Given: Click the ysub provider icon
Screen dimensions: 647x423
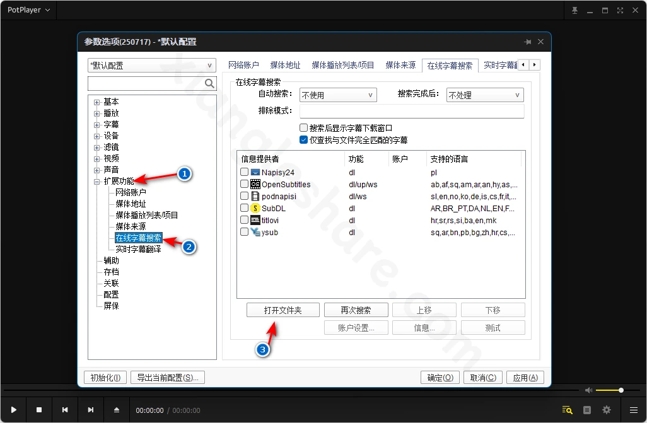Looking at the screenshot, I should 255,232.
